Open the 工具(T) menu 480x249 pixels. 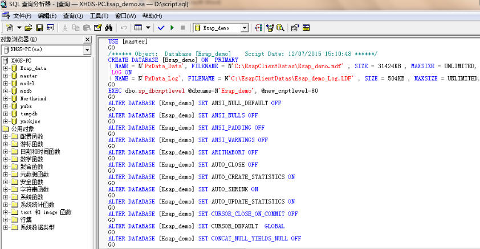(x=99, y=16)
